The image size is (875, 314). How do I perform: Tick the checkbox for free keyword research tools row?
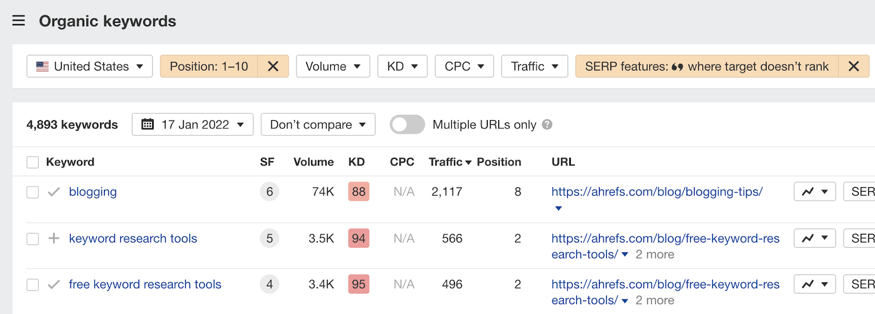pyautogui.click(x=33, y=285)
